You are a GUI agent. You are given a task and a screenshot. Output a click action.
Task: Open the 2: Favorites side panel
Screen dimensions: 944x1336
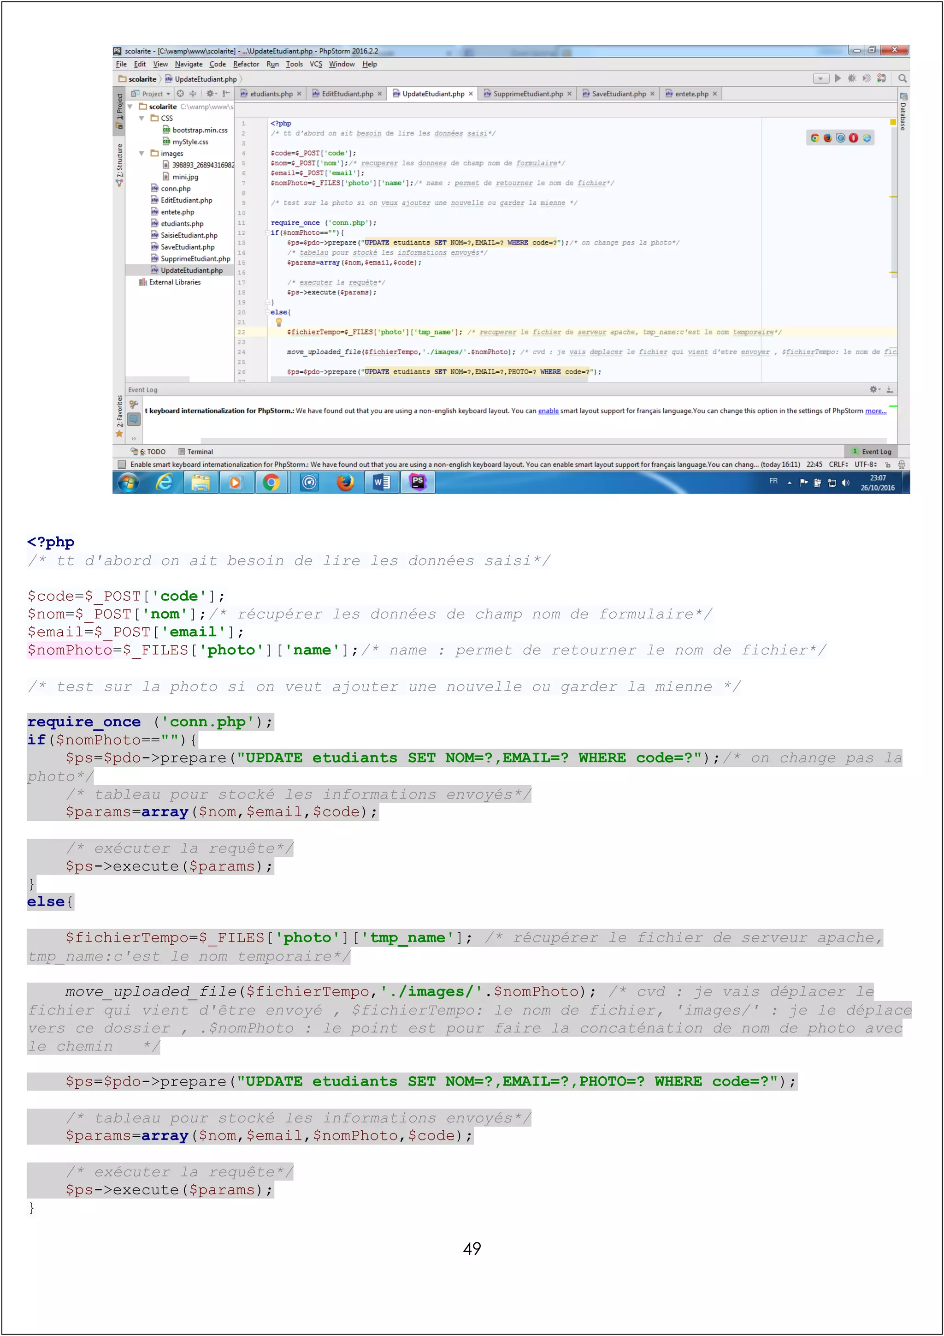tap(119, 416)
